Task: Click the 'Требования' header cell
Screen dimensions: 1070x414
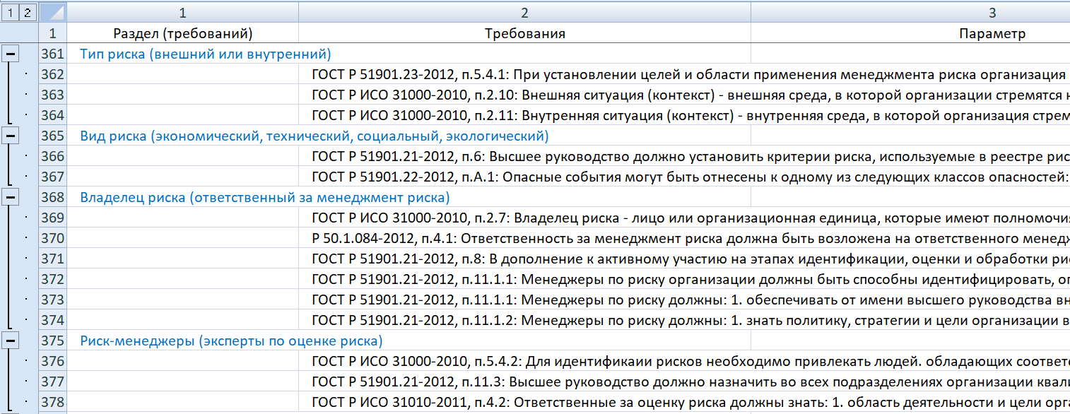Action: point(524,33)
